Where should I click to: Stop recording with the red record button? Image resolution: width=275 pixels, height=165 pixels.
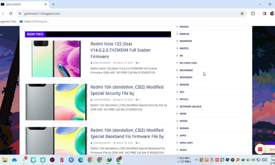pyautogui.click(x=260, y=149)
